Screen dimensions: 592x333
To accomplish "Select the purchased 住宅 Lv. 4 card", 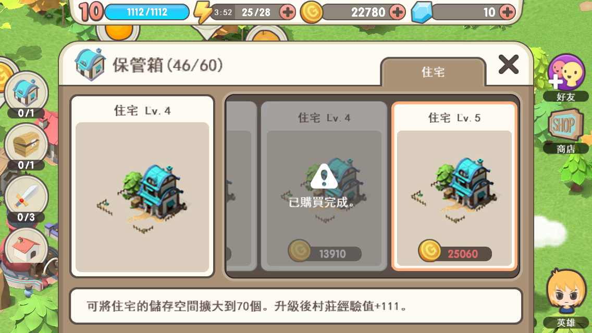I will pos(324,186).
